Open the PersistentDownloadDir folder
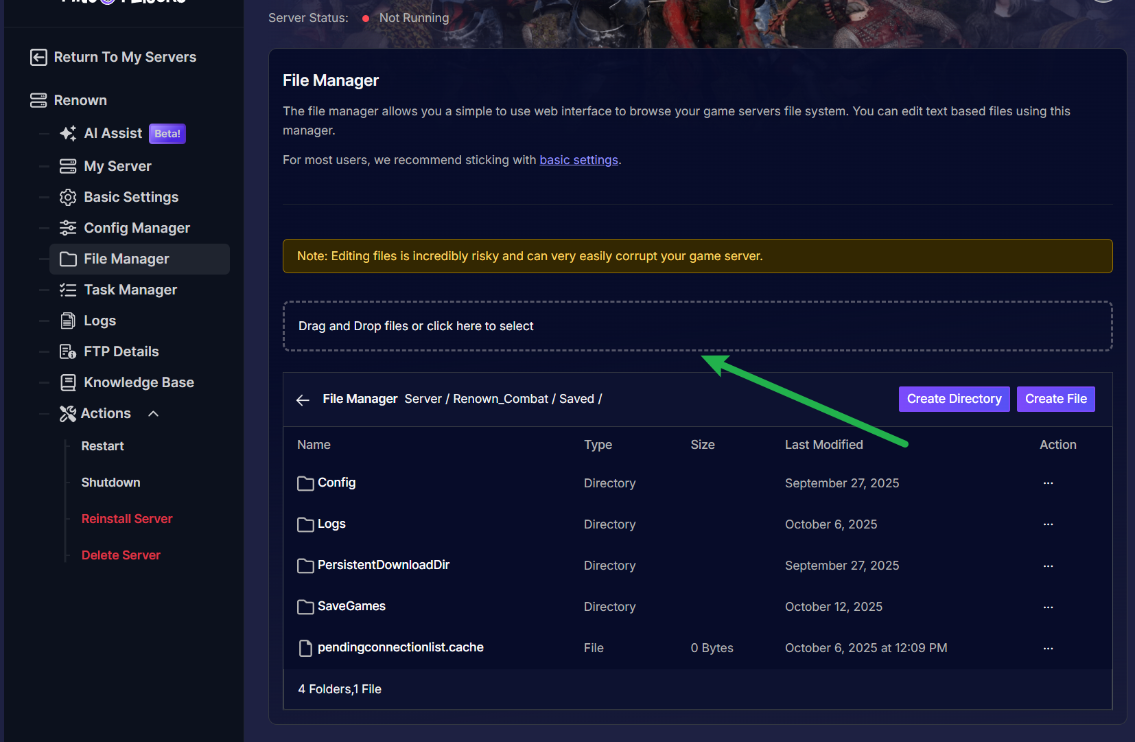The height and width of the screenshot is (742, 1135). [383, 565]
